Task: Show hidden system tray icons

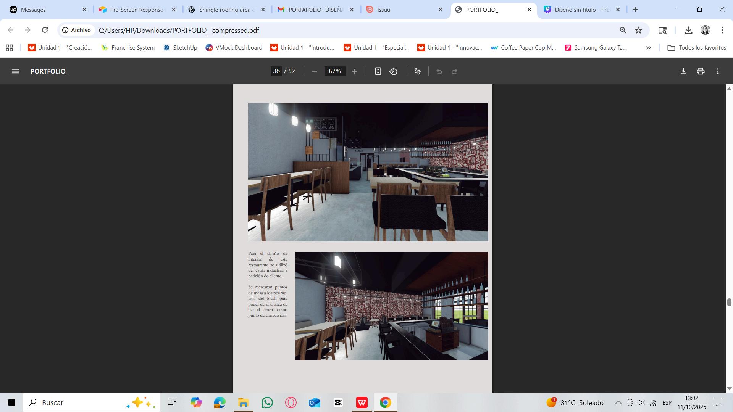Action: pyautogui.click(x=618, y=402)
